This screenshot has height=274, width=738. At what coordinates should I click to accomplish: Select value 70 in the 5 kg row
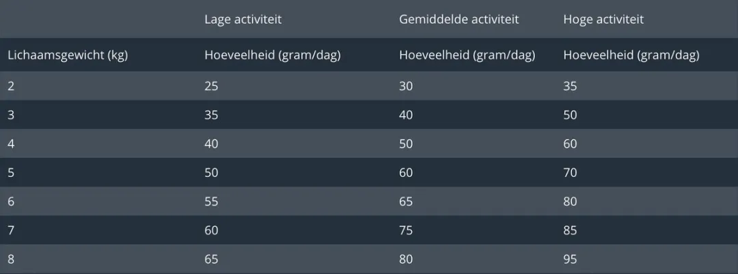(x=570, y=173)
